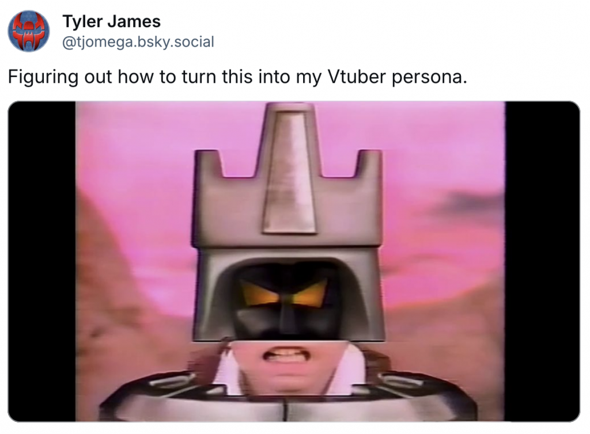Click the post text about Vtuber persona

pos(237,77)
